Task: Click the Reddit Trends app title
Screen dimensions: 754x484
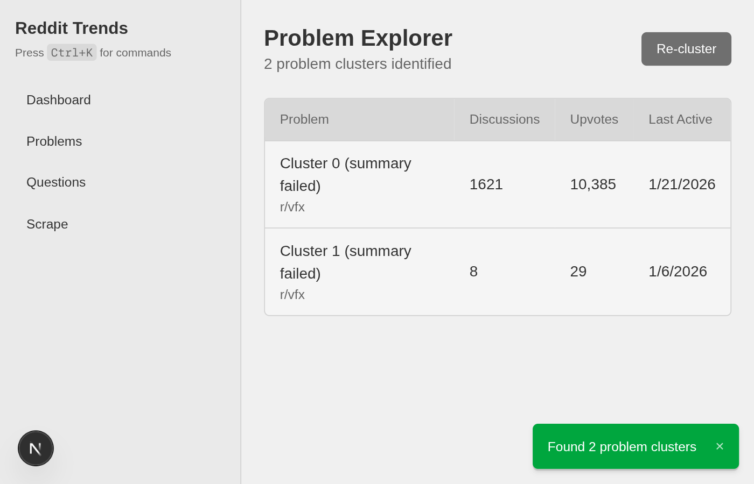Action: click(x=72, y=28)
